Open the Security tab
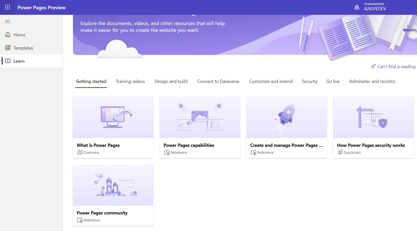Image resolution: width=417 pixels, height=231 pixels. coord(310,81)
